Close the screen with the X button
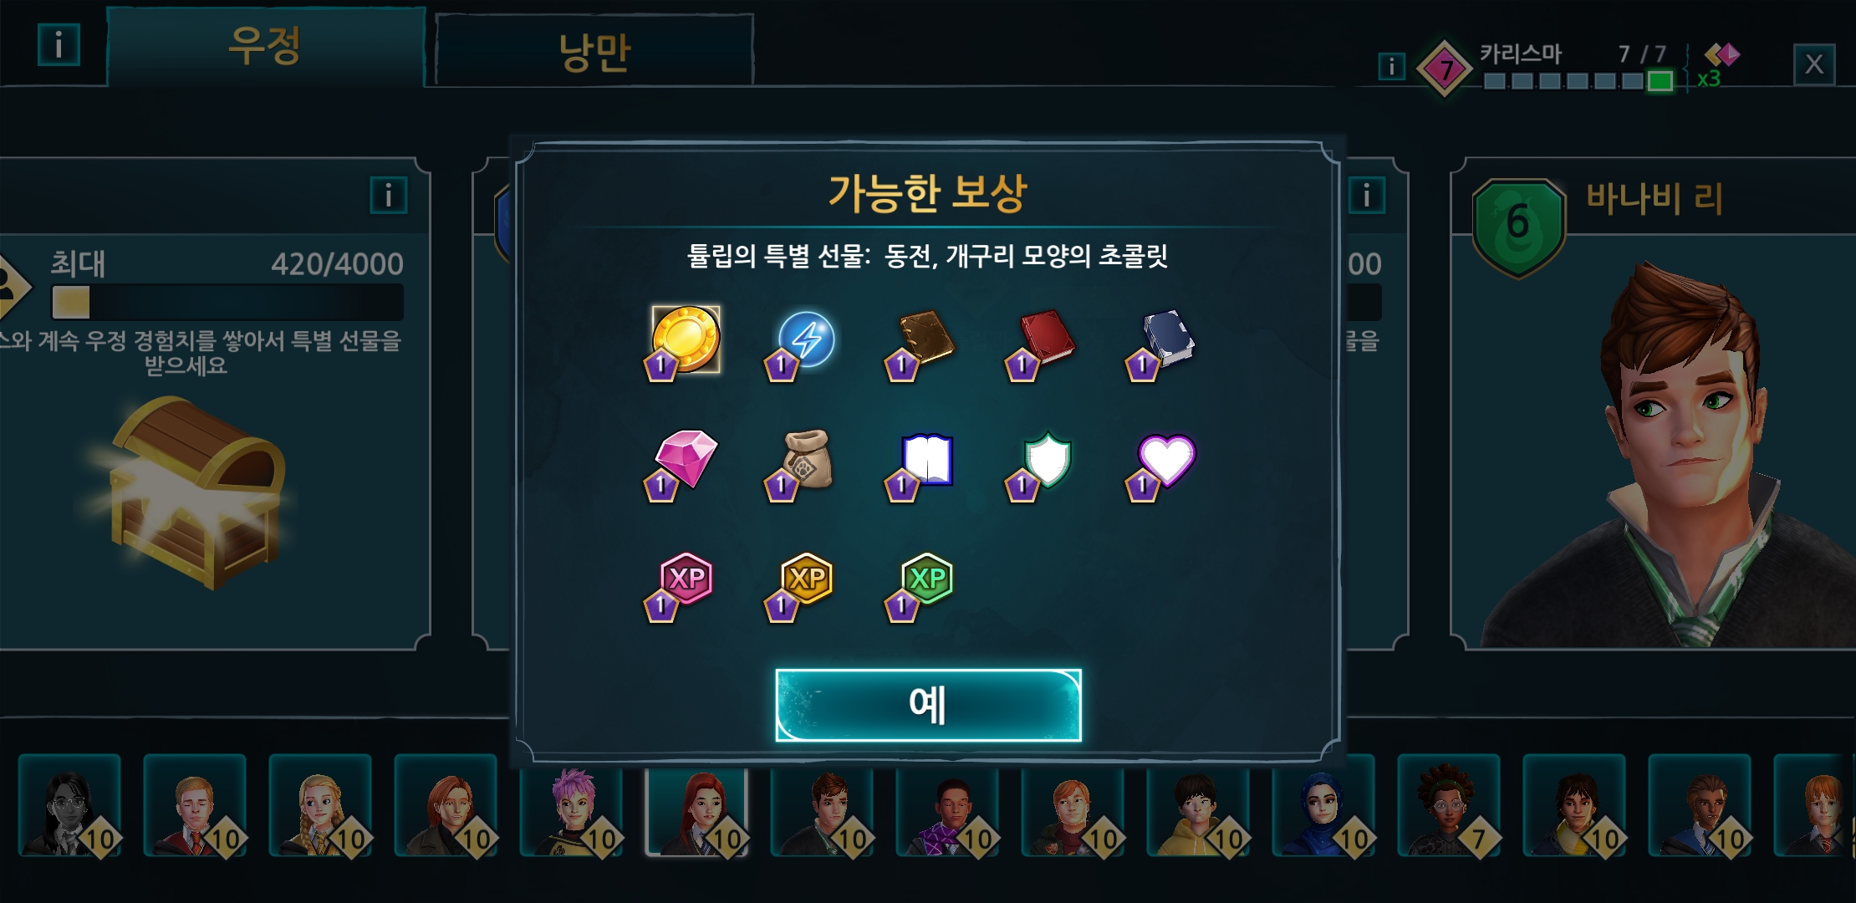This screenshot has height=903, width=1856. [x=1813, y=64]
